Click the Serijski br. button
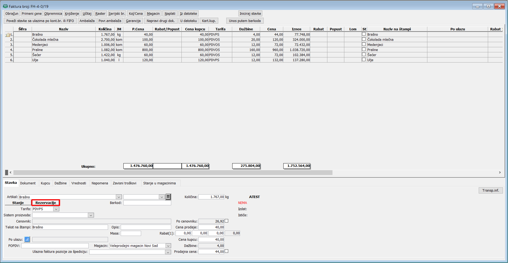 [117, 14]
